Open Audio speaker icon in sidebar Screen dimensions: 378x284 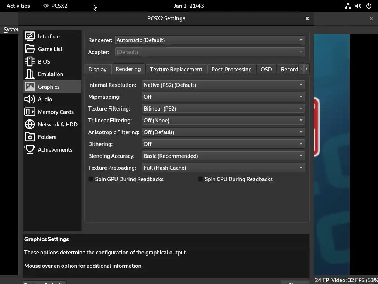coord(30,99)
